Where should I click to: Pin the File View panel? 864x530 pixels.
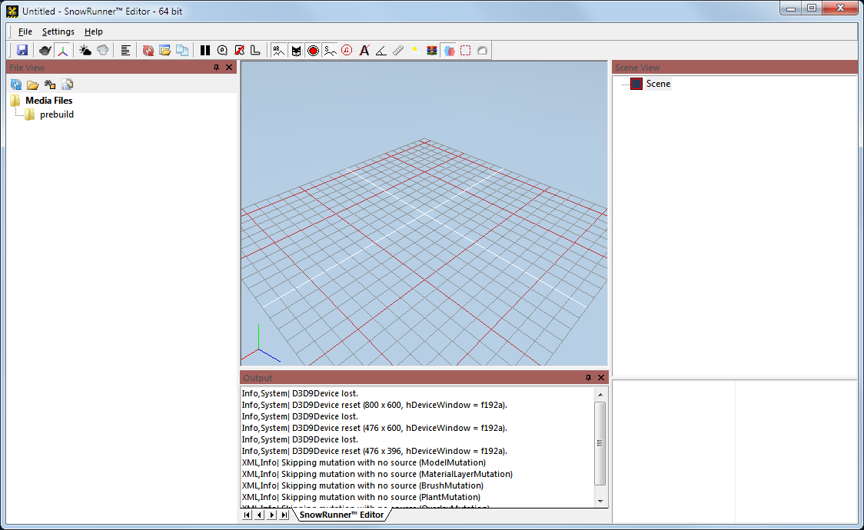click(x=217, y=67)
